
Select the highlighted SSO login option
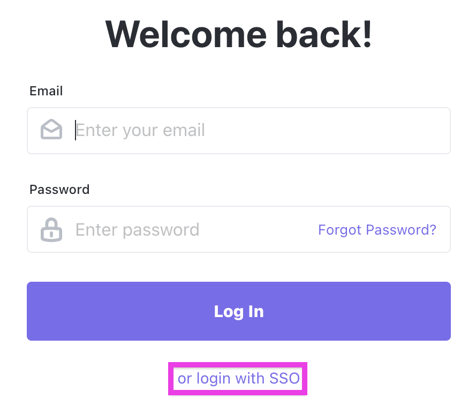(x=238, y=378)
